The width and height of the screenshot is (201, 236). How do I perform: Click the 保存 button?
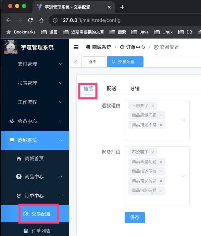point(135,218)
